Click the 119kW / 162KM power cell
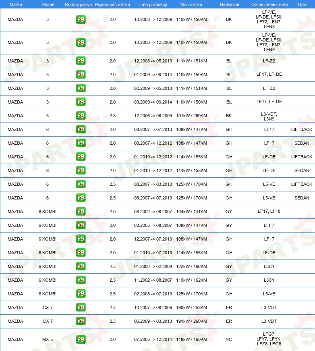315x351 pixels. click(191, 280)
